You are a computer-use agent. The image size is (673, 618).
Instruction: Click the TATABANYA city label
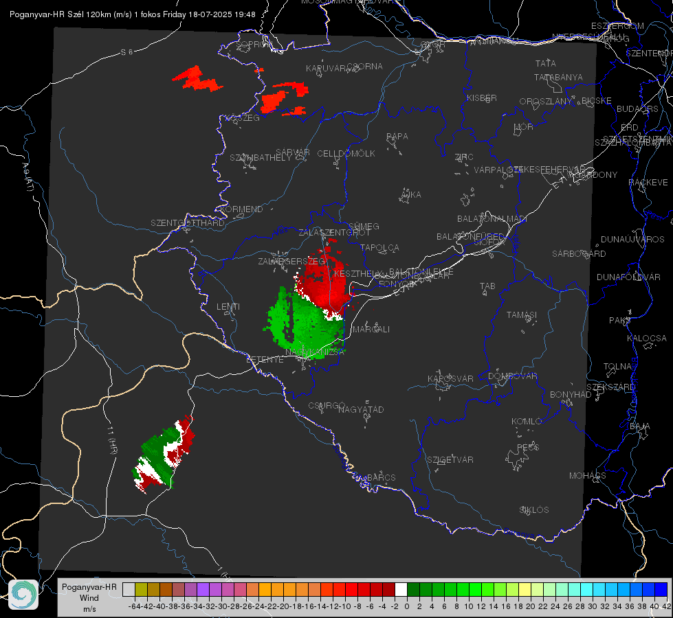pyautogui.click(x=558, y=77)
